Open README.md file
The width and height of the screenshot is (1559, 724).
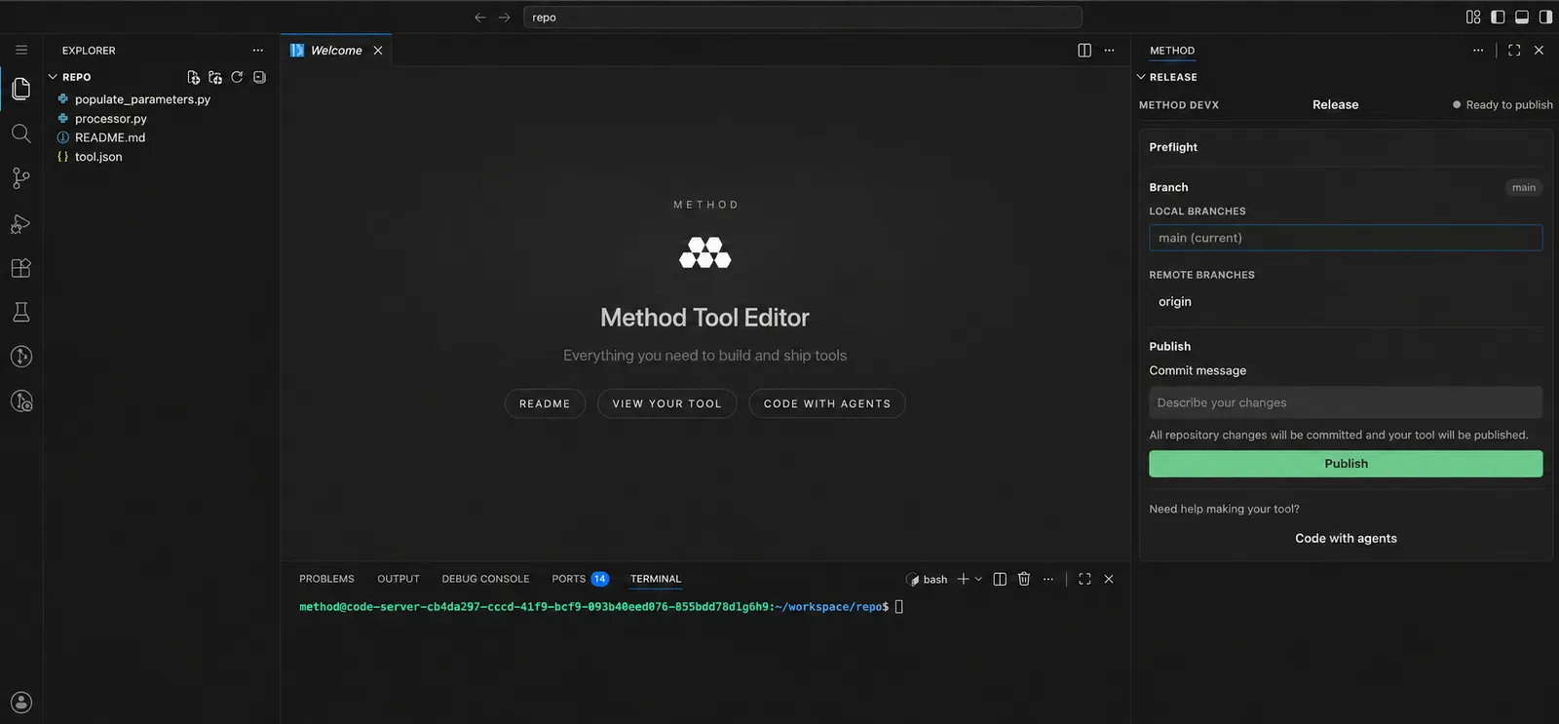(110, 137)
